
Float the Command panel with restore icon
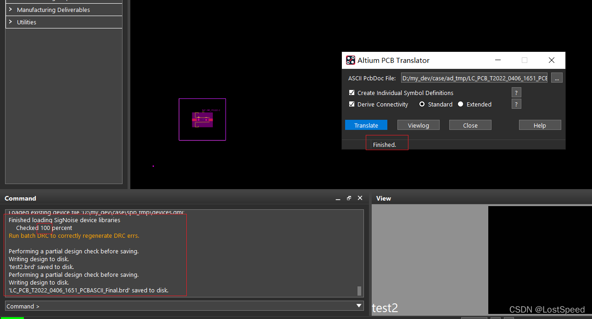(x=349, y=198)
